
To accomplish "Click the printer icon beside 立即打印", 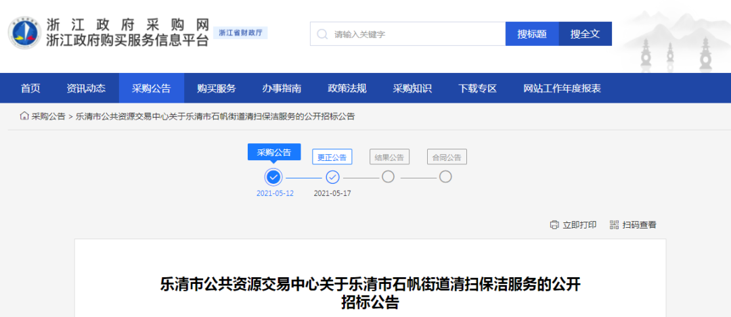I will (554, 225).
